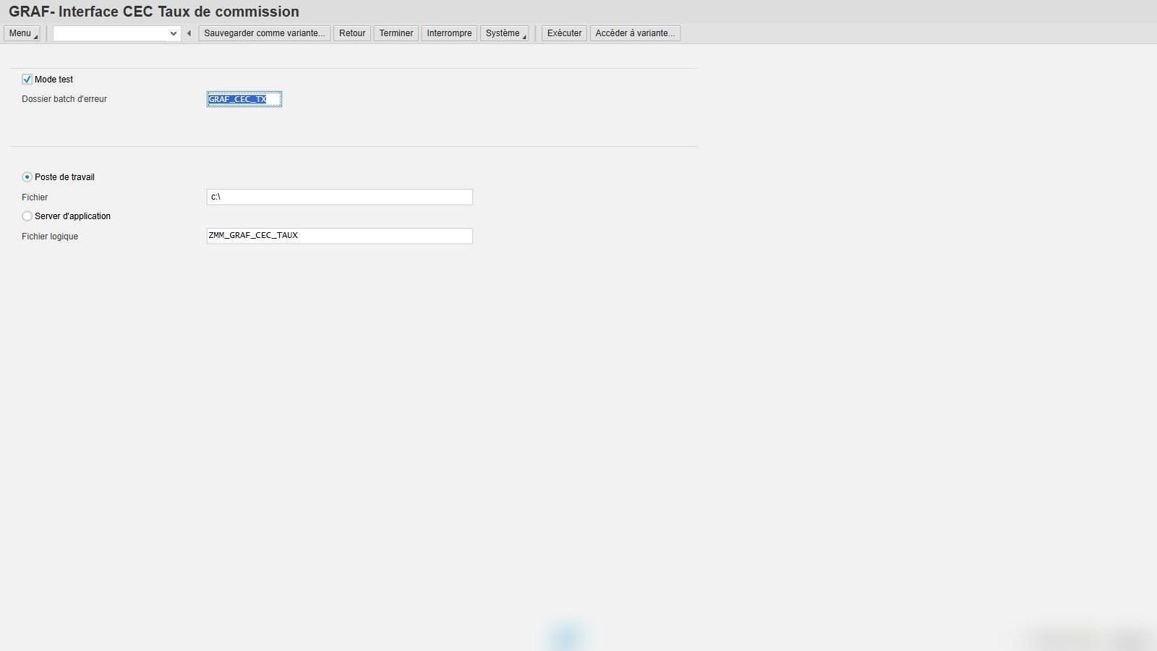Click the Terminer button

tap(396, 33)
